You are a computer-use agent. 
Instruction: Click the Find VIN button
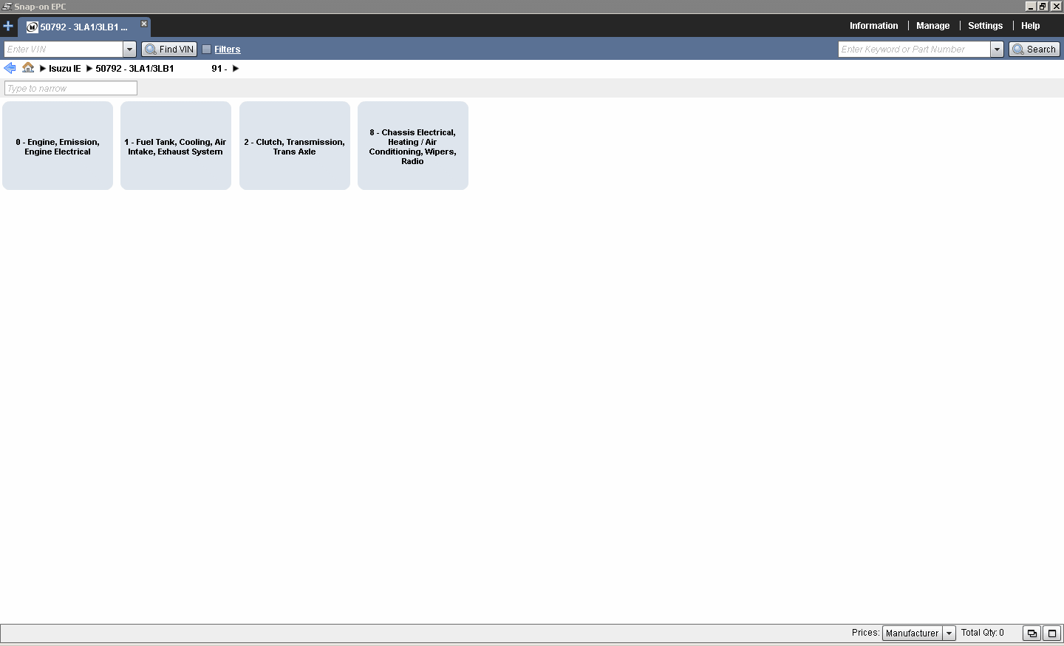[x=169, y=50]
